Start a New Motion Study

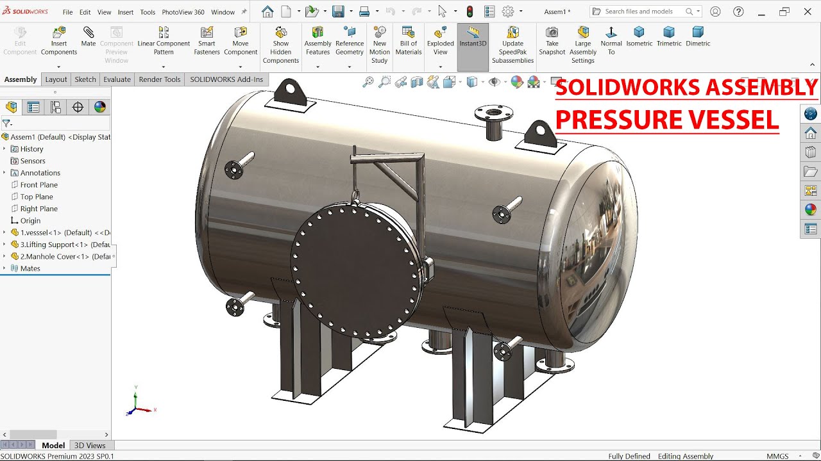tap(380, 45)
